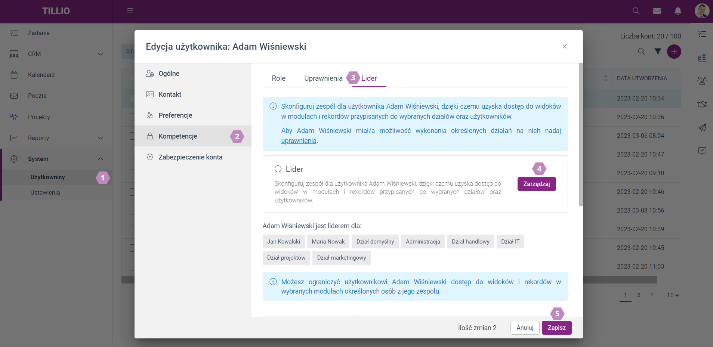Screen dimensions: 713x347
Task: Click the Dział domyślny tag
Action: pos(375,242)
